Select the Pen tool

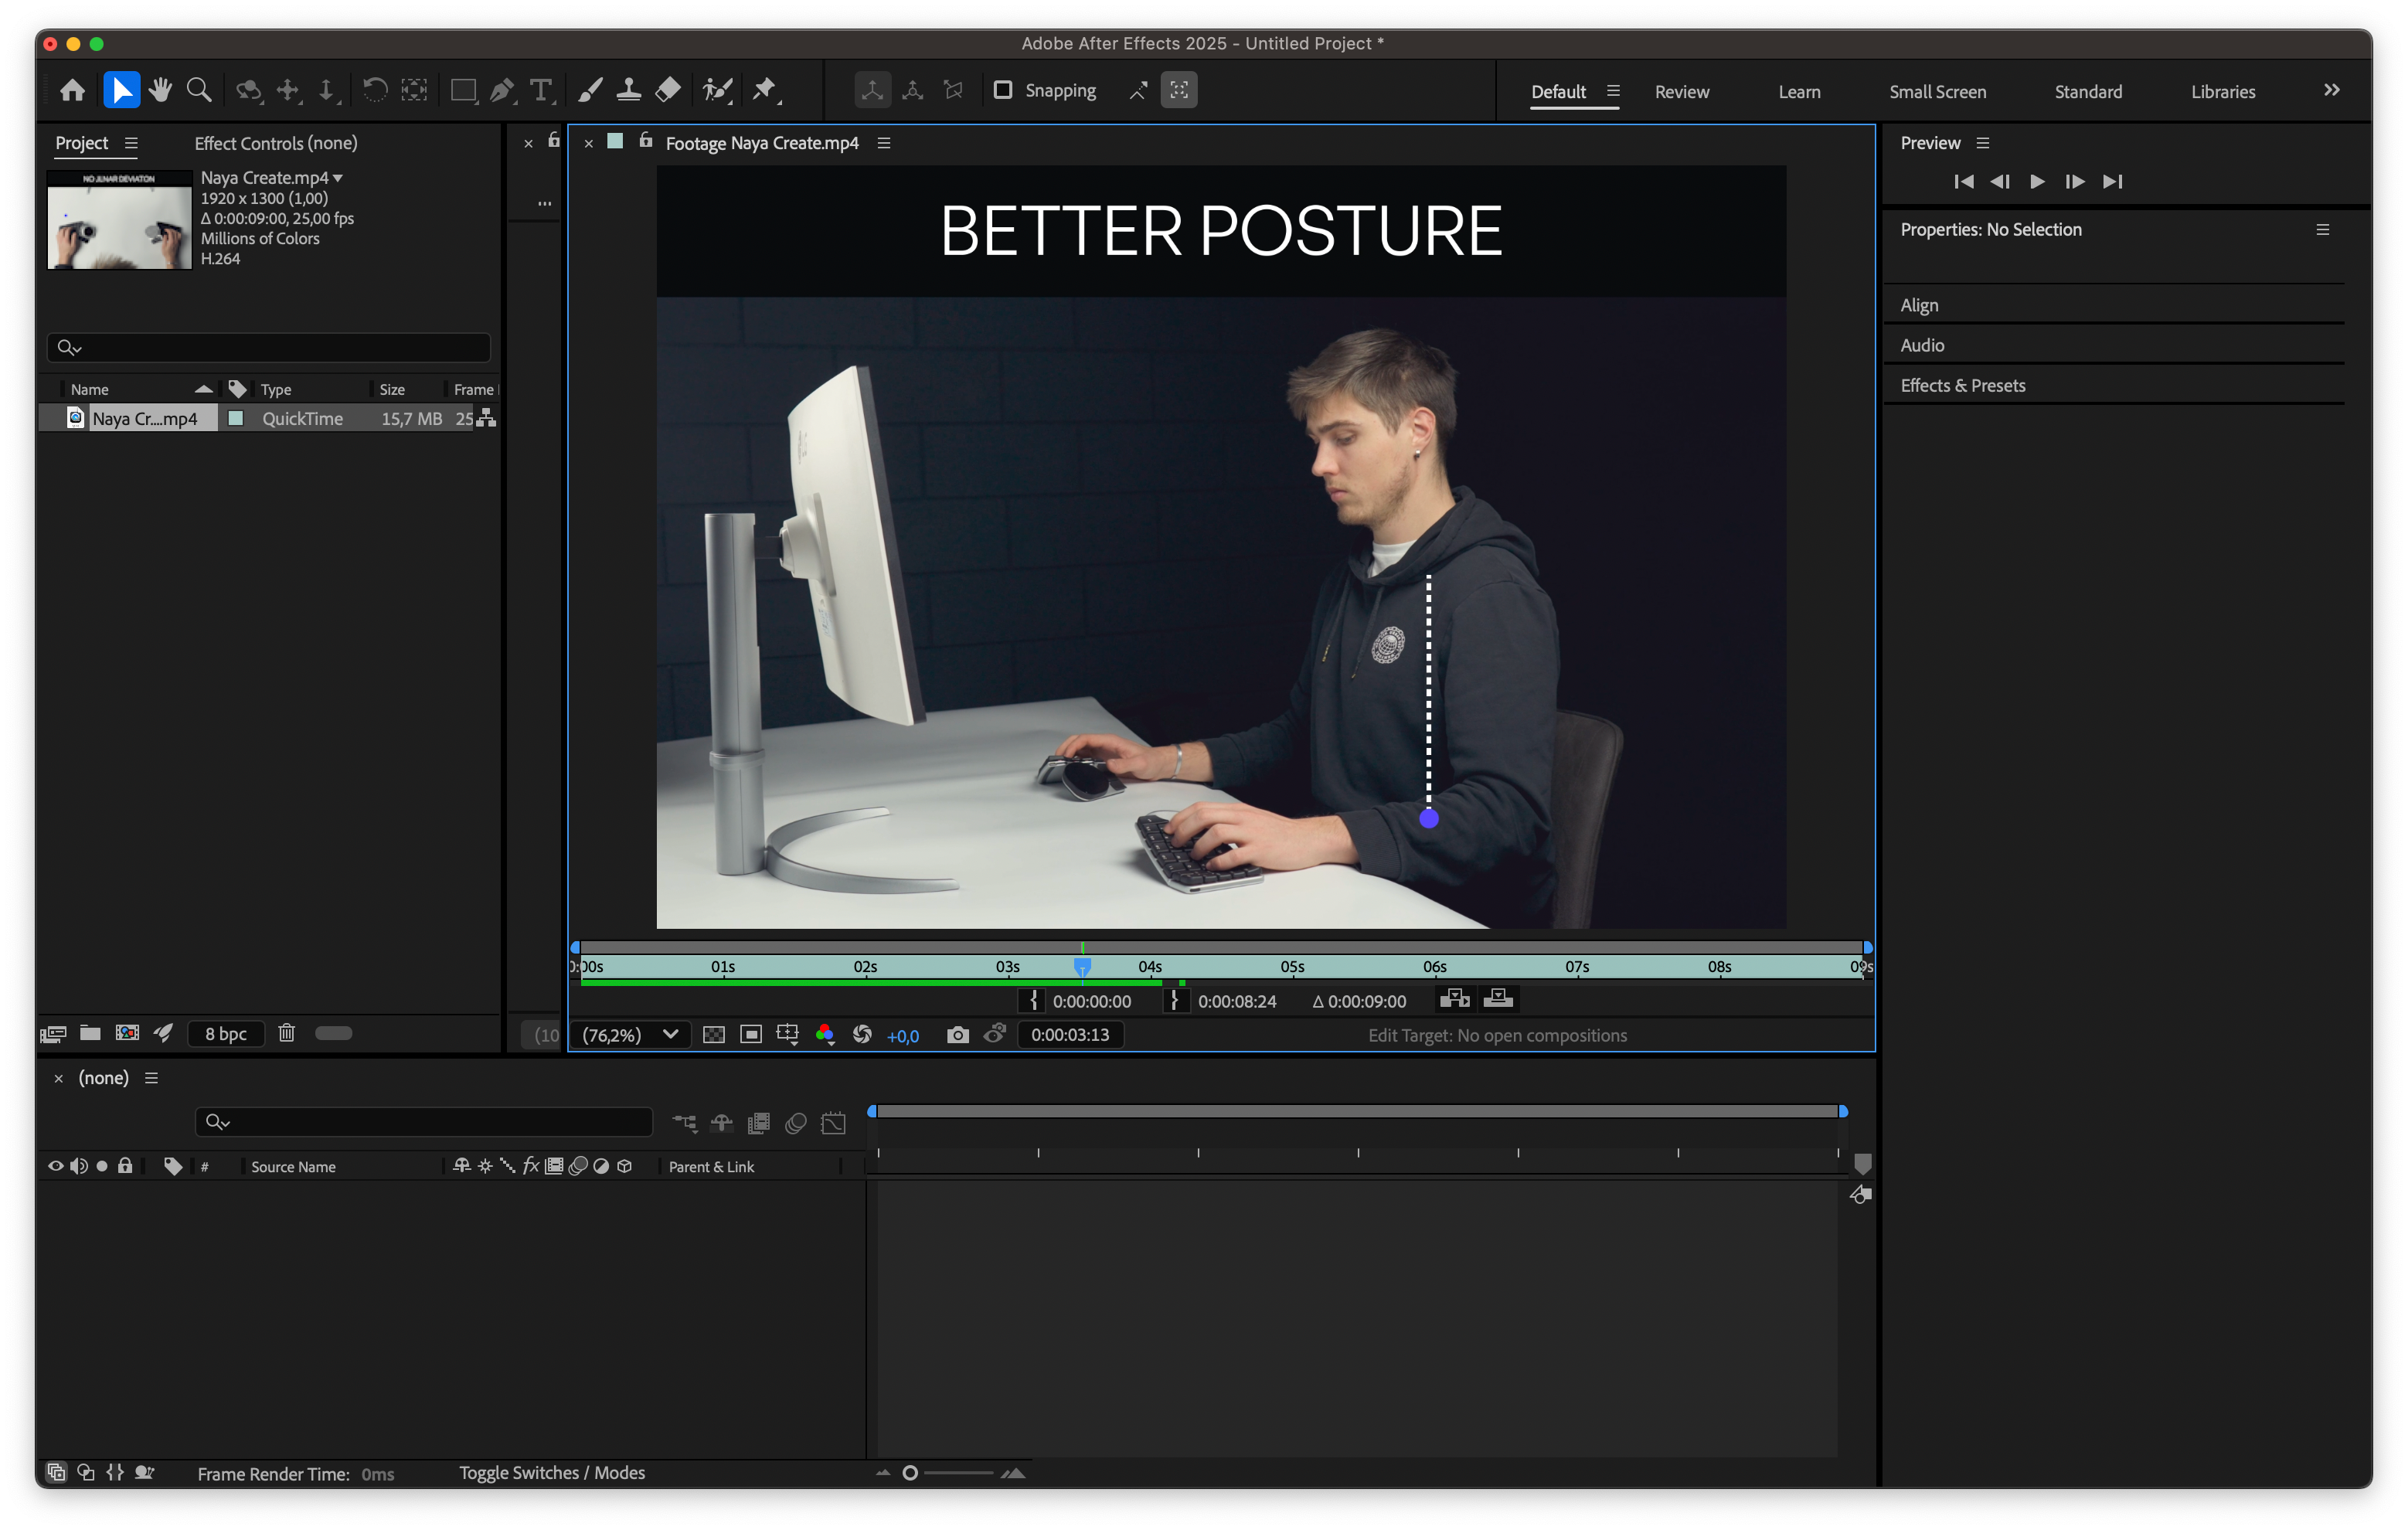(502, 90)
